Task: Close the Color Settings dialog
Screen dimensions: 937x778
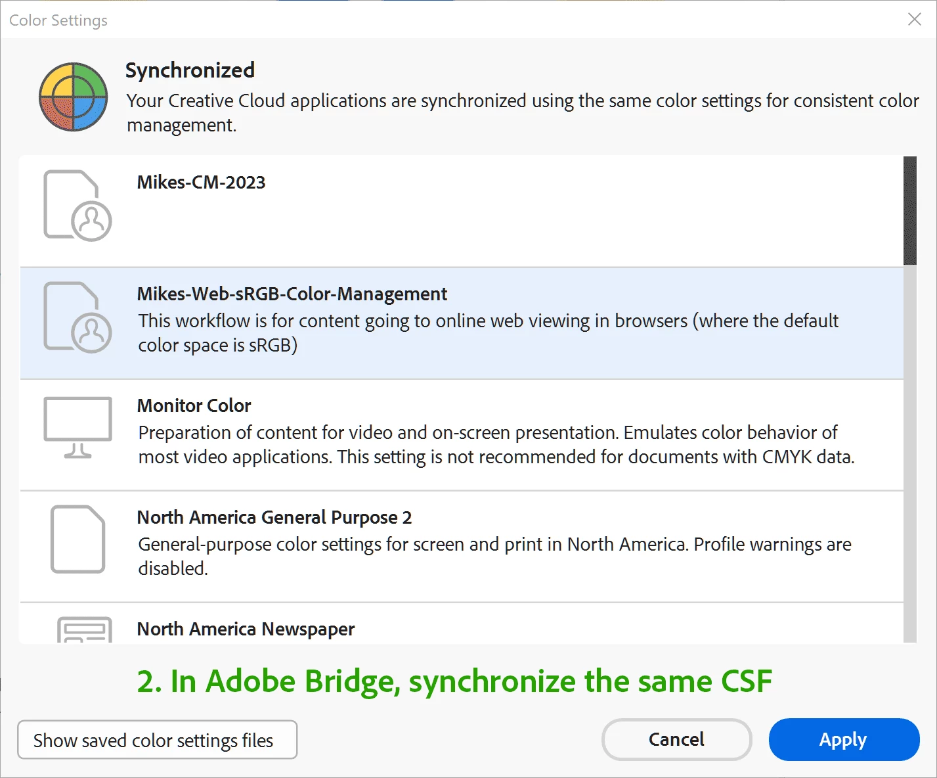Action: [x=914, y=20]
